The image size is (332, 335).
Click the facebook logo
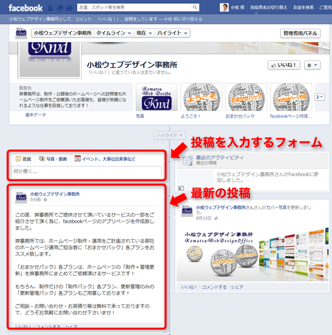25,8
